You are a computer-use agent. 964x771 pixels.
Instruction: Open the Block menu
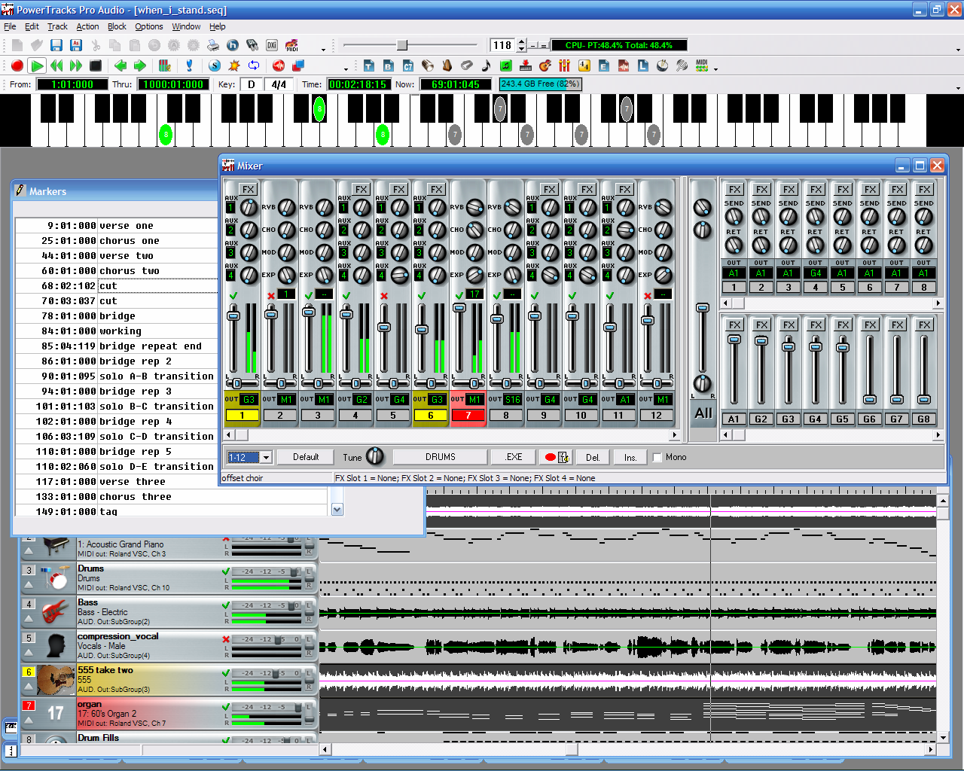click(x=117, y=26)
